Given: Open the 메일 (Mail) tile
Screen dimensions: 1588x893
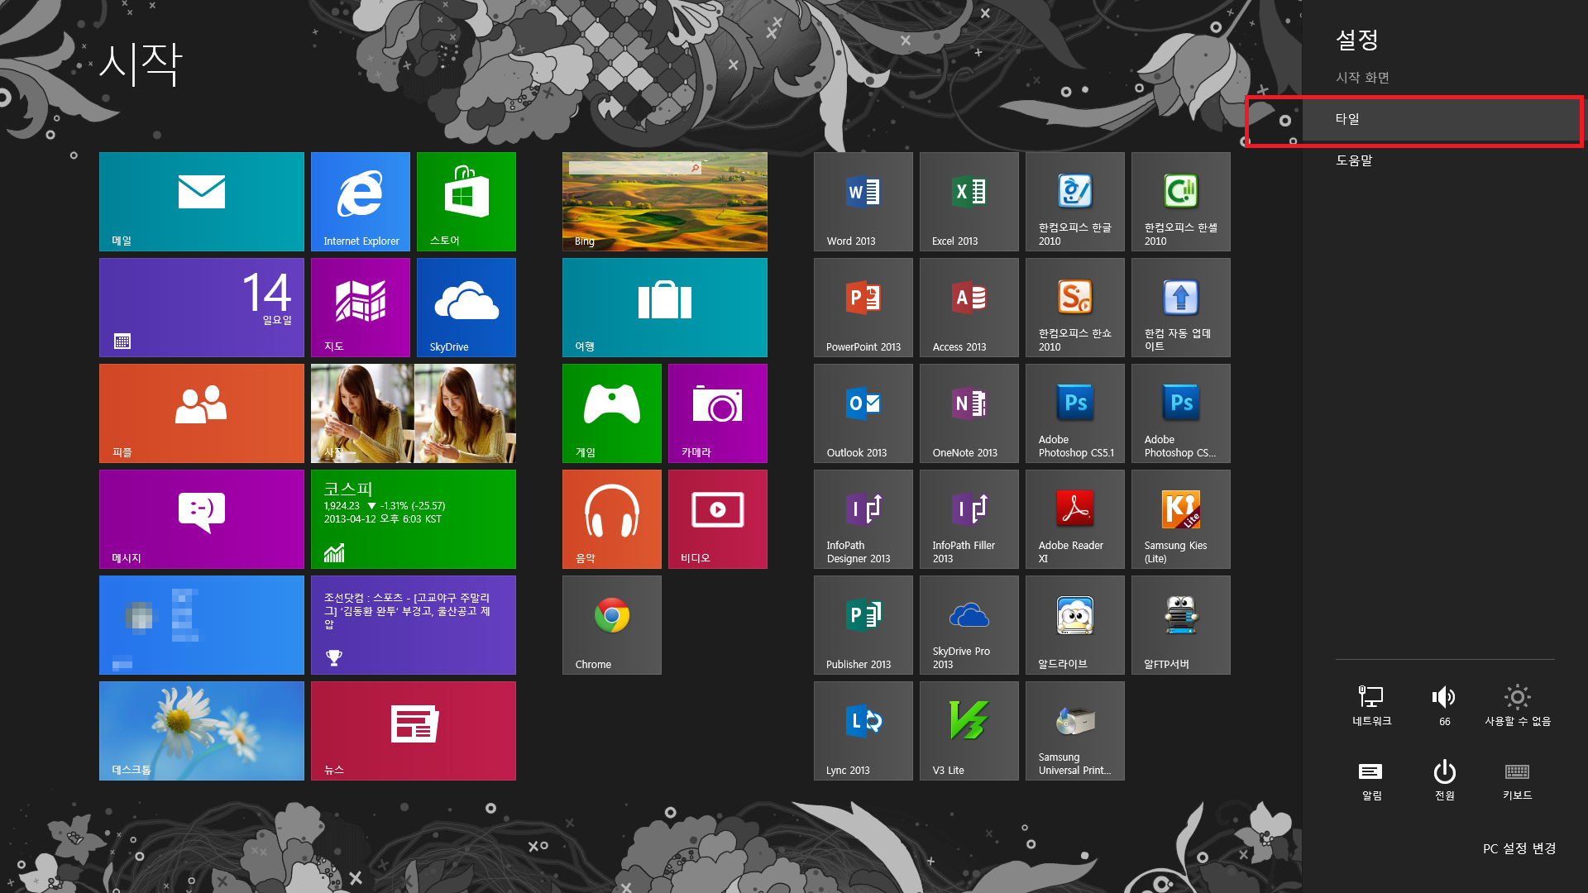Looking at the screenshot, I should pos(202,202).
